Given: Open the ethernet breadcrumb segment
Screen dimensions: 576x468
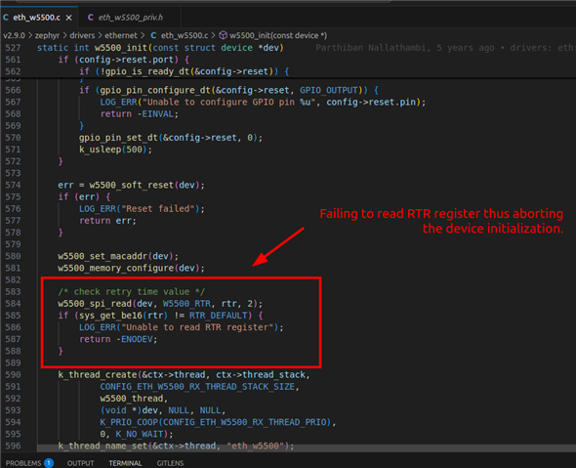Looking at the screenshot, I should [121, 35].
